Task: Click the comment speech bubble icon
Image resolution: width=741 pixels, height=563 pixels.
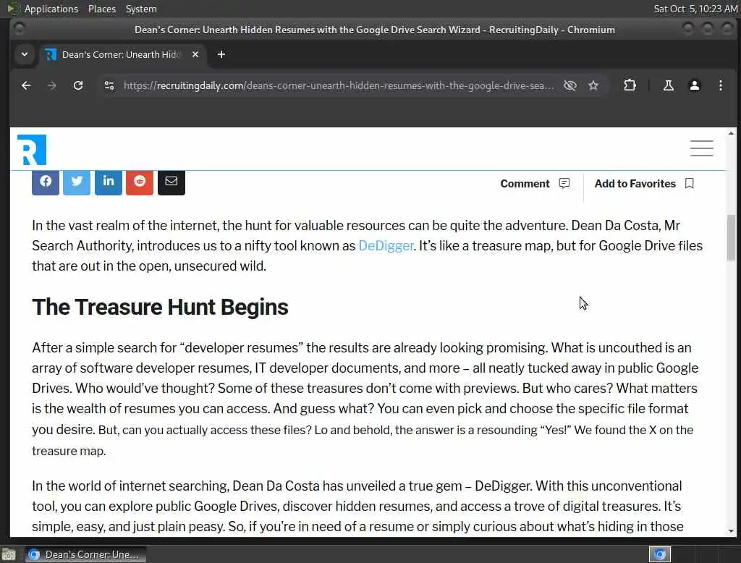Action: (564, 183)
